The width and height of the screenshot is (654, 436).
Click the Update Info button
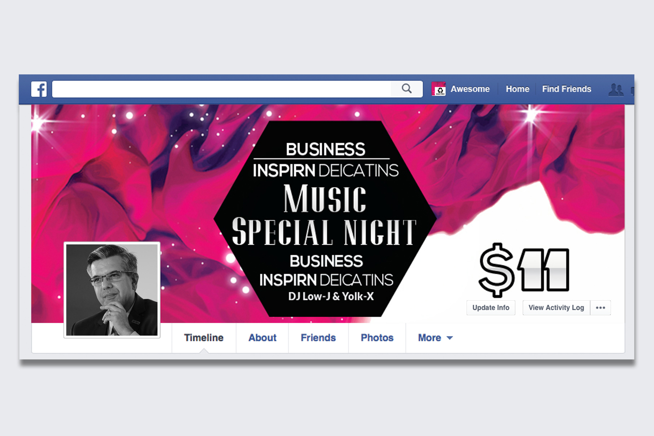(491, 308)
